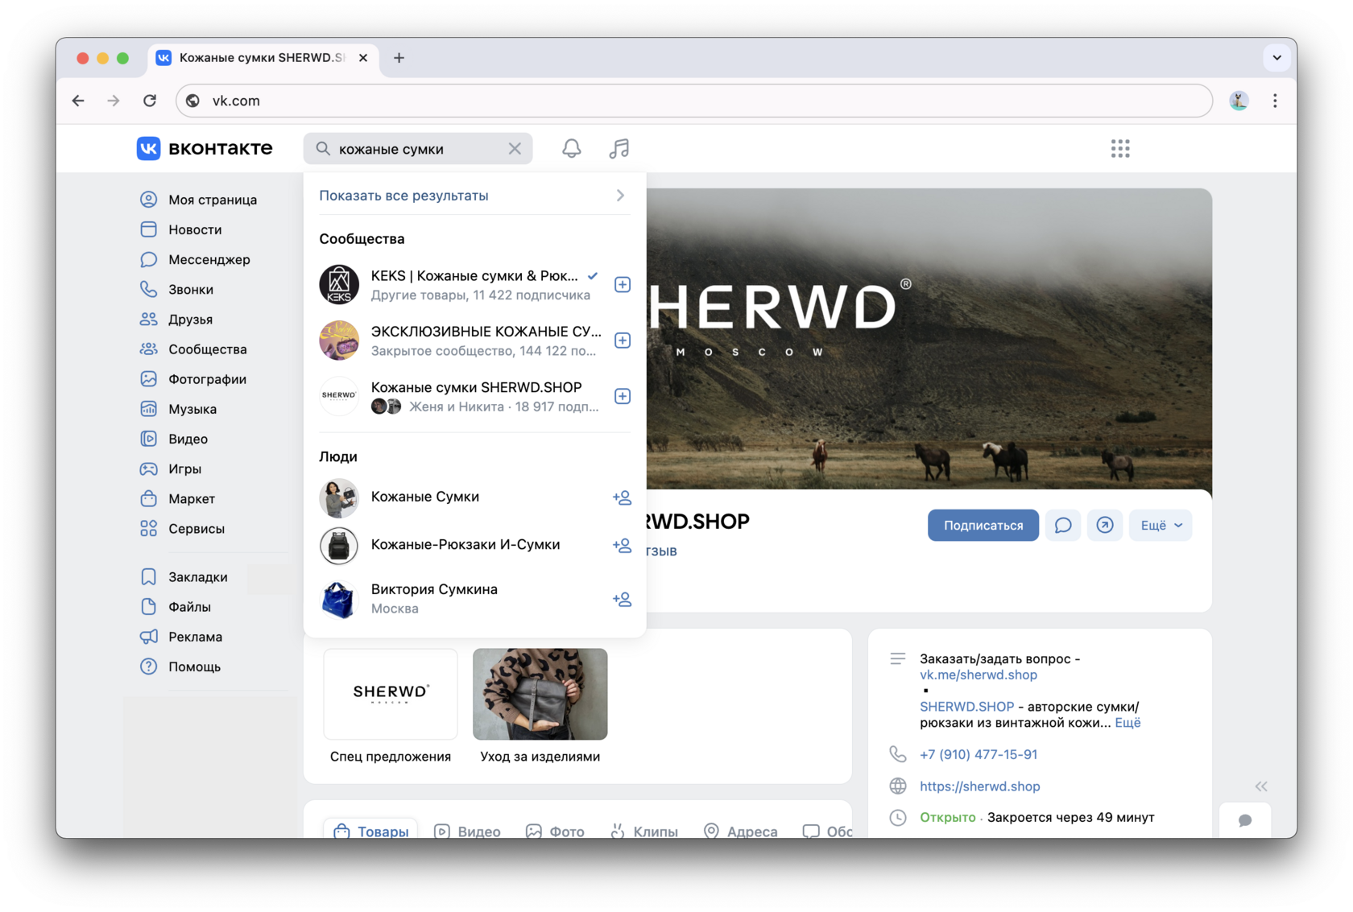This screenshot has height=912, width=1353.
Task: Click the Фотографии sidebar icon
Action: [148, 379]
